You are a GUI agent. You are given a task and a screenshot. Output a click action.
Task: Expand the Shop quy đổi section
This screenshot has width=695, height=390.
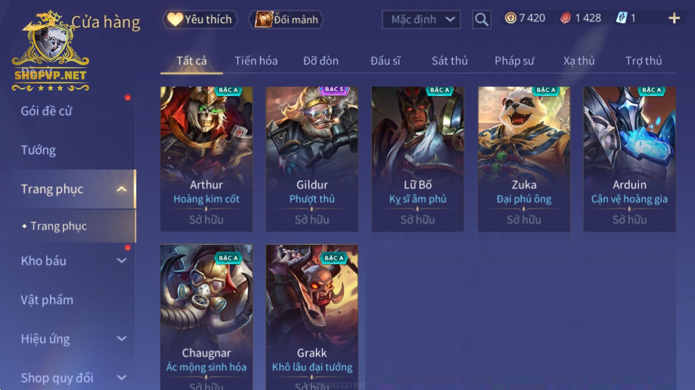[122, 378]
